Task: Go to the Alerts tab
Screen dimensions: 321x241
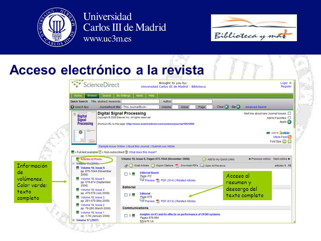Action: (x=139, y=96)
